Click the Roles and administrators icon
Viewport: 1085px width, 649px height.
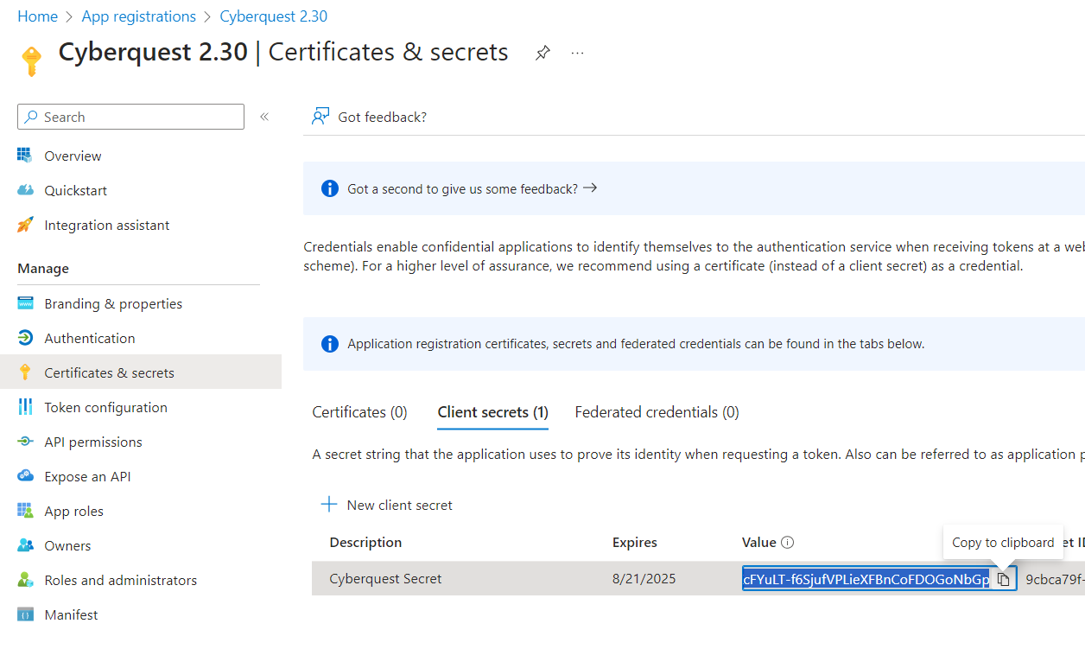click(x=25, y=580)
